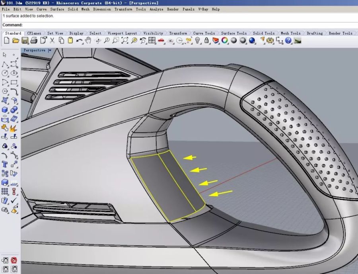358x274 pixels.
Task: Open the Perspective viewport dropdown arrow
Action: 50,51
